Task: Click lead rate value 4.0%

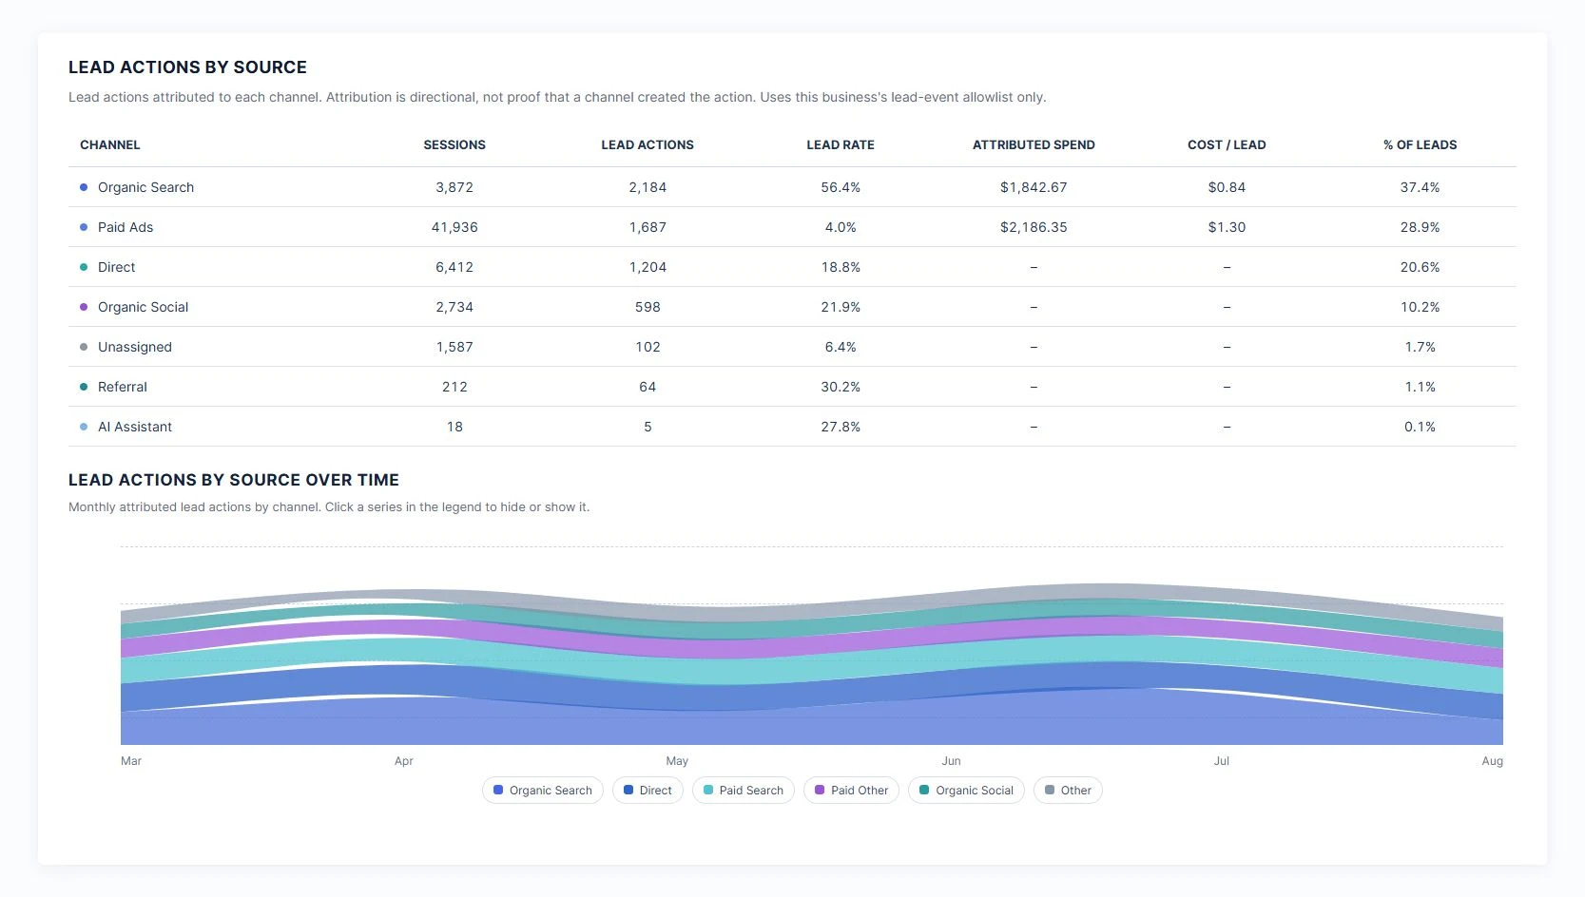Action: pos(841,227)
